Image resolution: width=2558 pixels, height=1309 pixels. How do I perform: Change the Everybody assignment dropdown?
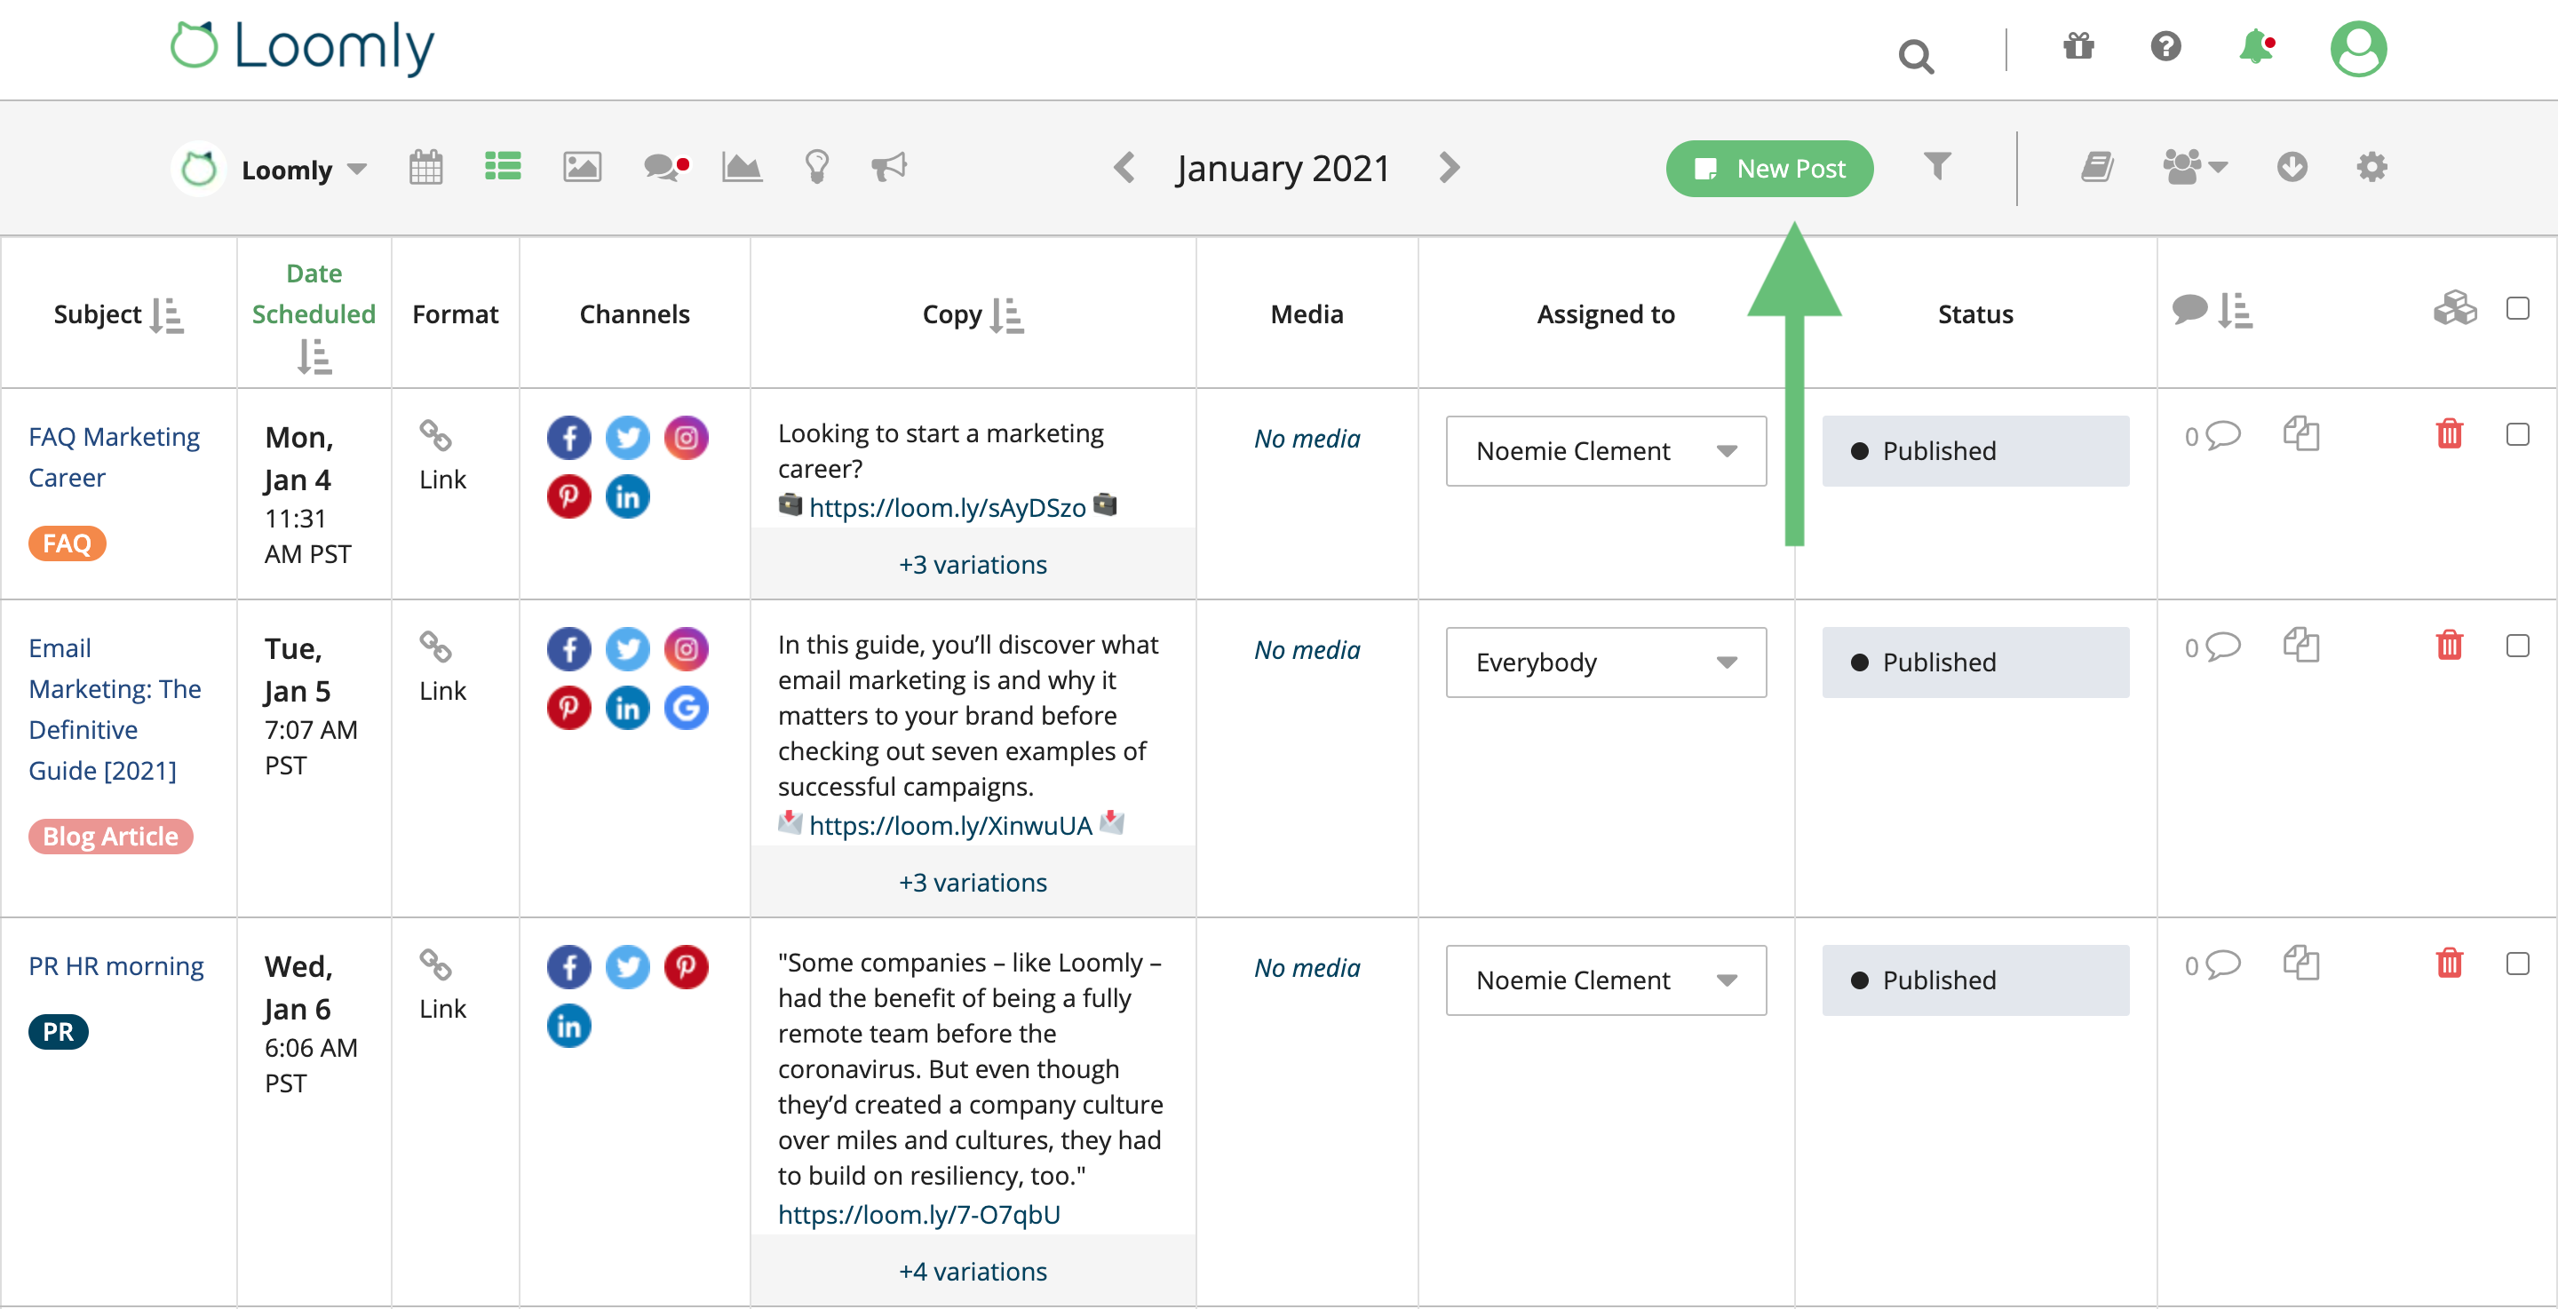click(1606, 662)
